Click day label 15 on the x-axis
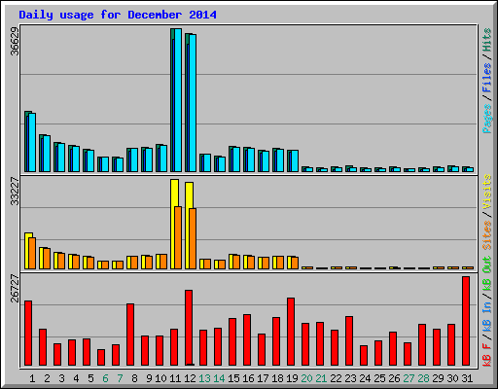Viewport: 498px width, 389px height. tap(233, 378)
